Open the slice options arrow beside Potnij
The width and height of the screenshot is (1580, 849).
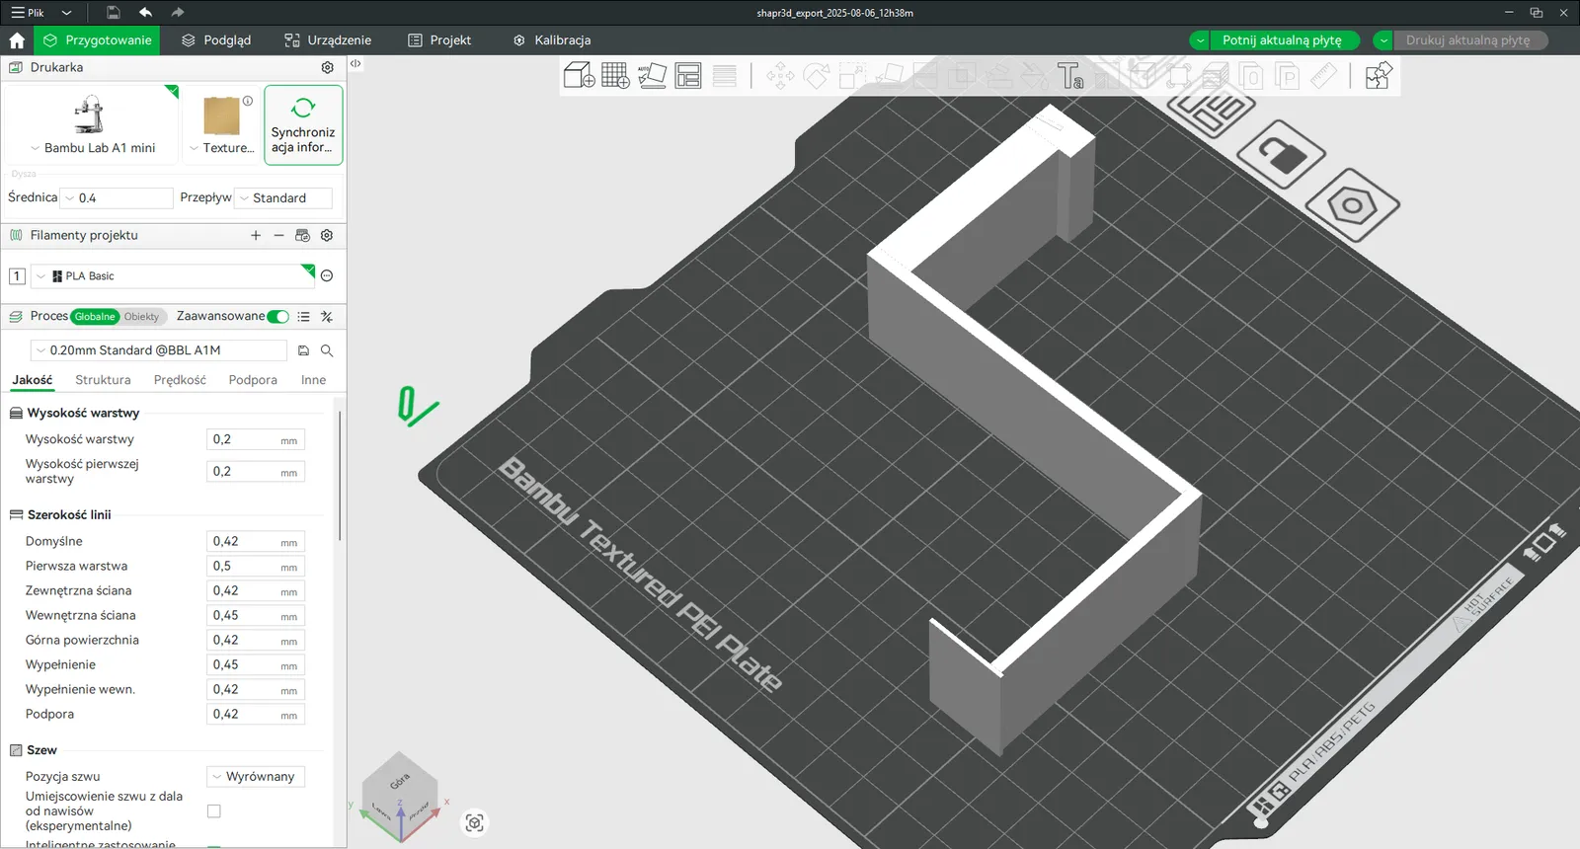pos(1199,40)
